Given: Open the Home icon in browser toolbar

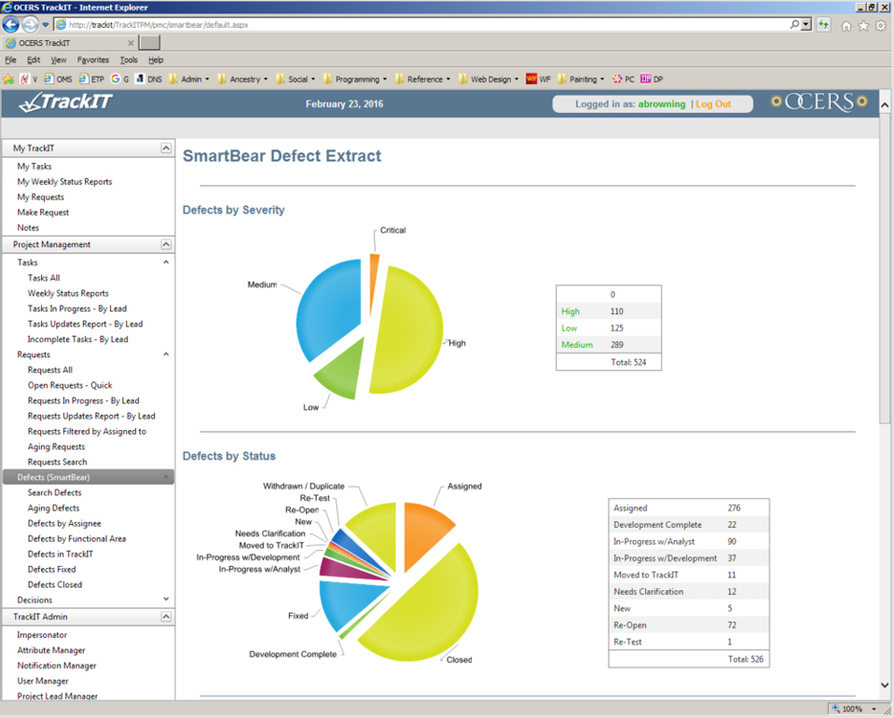Looking at the screenshot, I should (x=846, y=26).
